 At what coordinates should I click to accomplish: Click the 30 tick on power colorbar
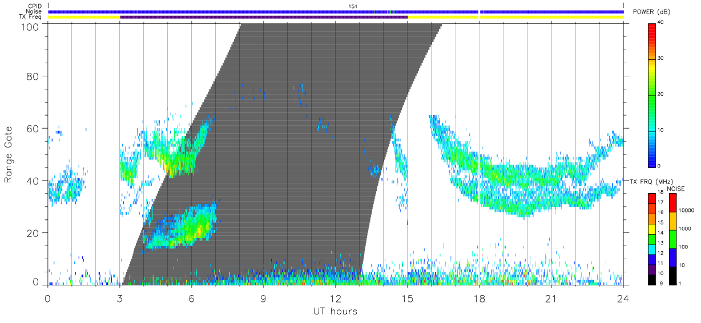pyautogui.click(x=660, y=59)
